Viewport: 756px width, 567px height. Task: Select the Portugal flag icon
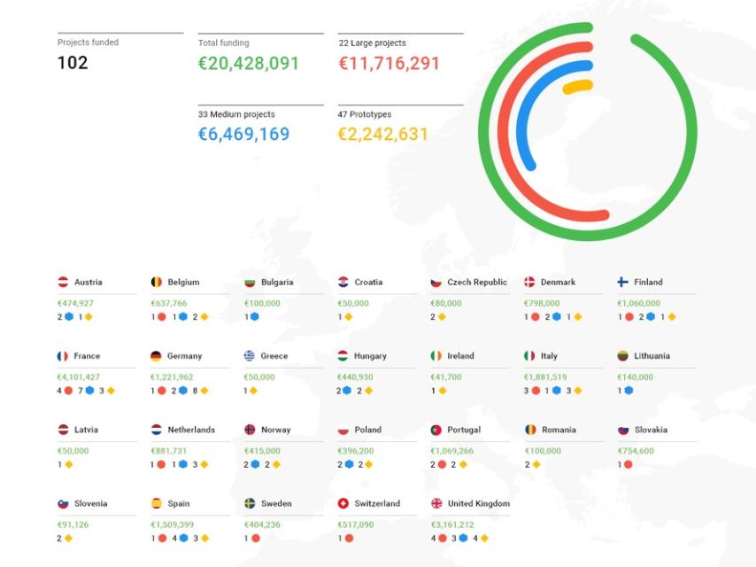pos(436,430)
